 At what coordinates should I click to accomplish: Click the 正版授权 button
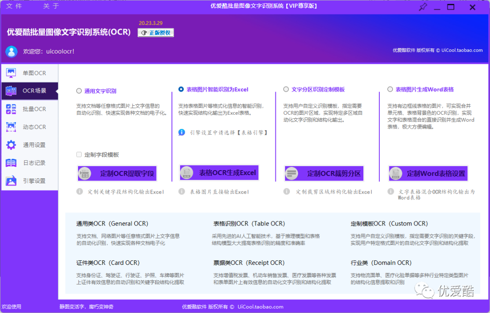pos(156,33)
